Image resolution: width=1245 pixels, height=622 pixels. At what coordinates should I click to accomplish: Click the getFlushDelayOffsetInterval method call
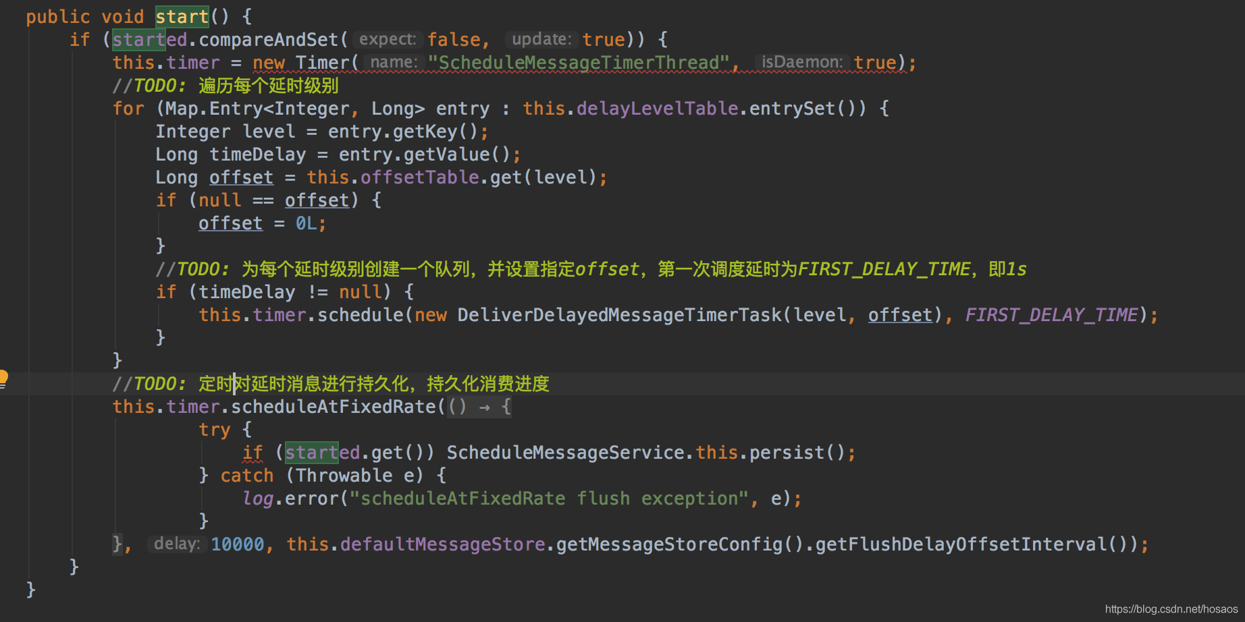961,544
